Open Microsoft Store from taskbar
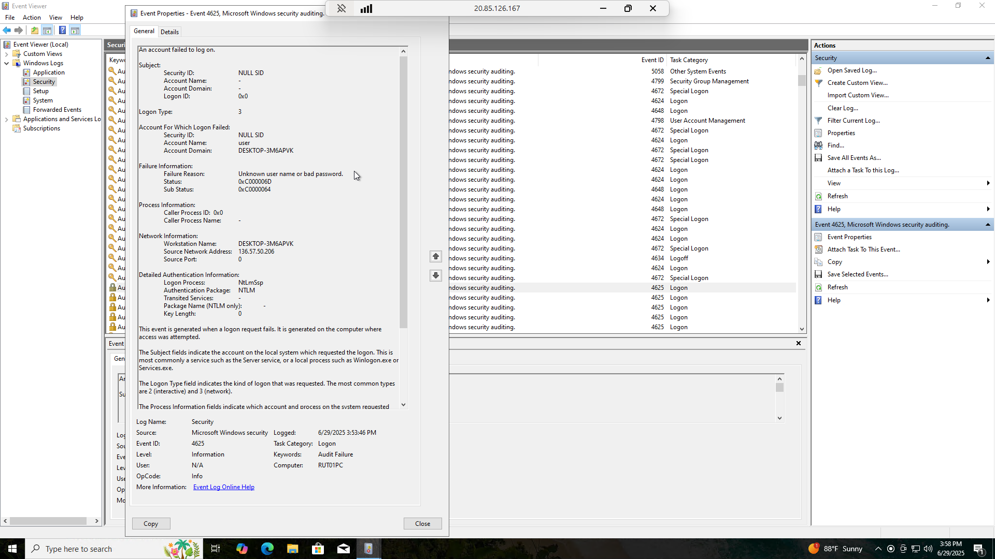 click(x=318, y=549)
